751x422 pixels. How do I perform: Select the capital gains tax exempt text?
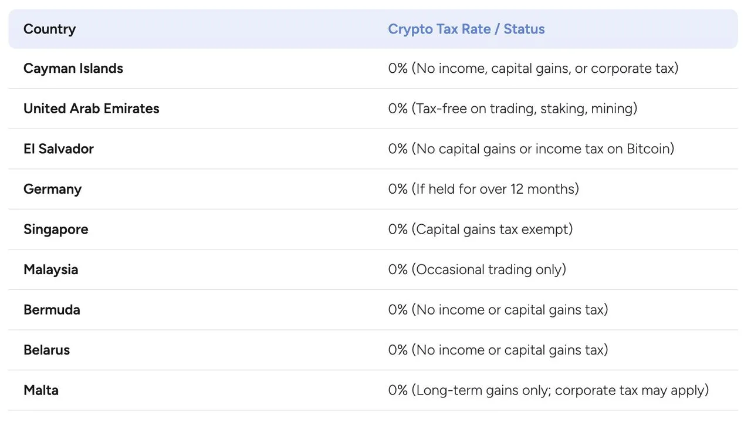(x=480, y=229)
